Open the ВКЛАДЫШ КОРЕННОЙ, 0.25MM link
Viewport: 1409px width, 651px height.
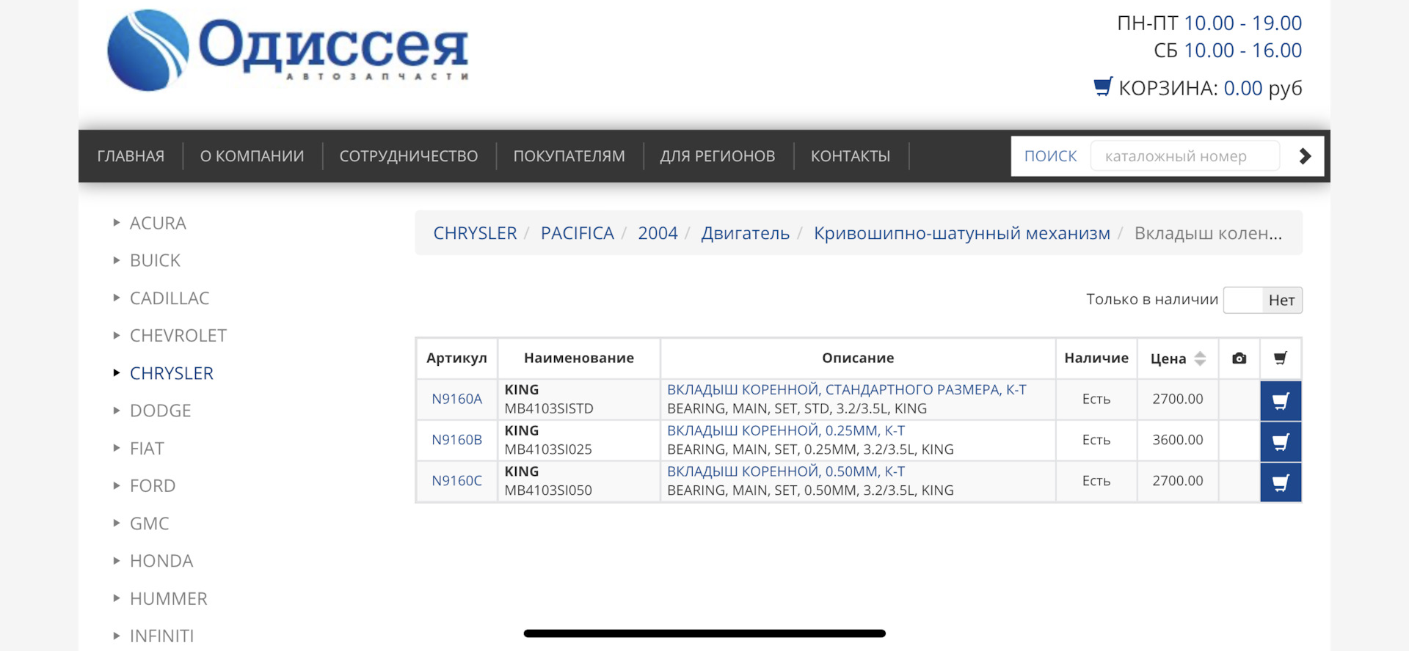coord(785,431)
